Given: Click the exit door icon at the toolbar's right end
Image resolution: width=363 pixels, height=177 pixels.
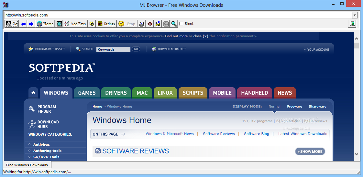Looking at the screenshot, I should click(x=352, y=24).
